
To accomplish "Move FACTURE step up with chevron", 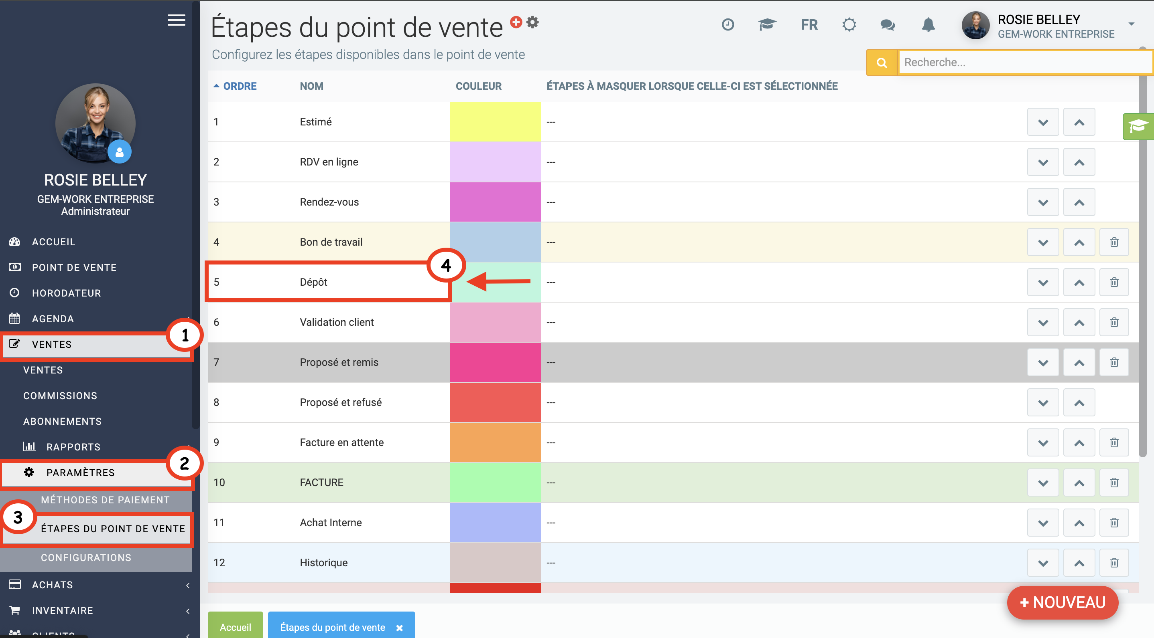I will 1079,483.
